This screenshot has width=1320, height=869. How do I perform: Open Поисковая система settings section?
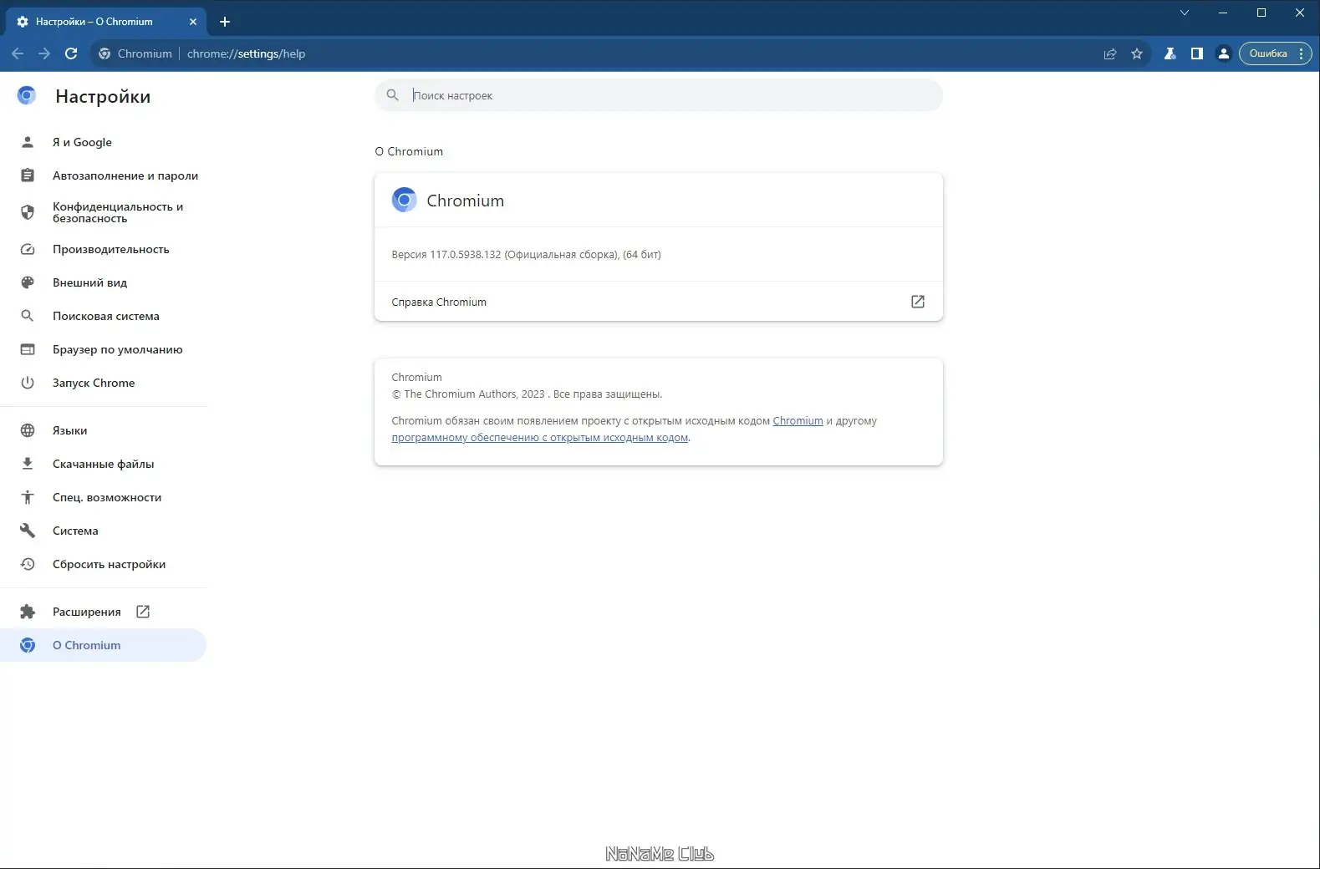pyautogui.click(x=104, y=316)
